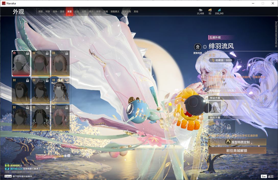This screenshot has width=278, height=180.
Task: Select the highlighted 发型 tab
Action: pyautogui.click(x=69, y=11)
